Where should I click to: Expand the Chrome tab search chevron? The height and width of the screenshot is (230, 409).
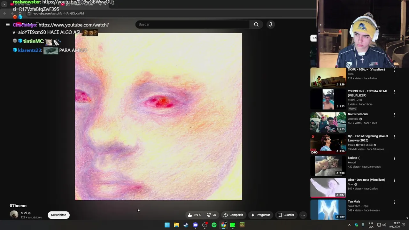[x=4, y=4]
